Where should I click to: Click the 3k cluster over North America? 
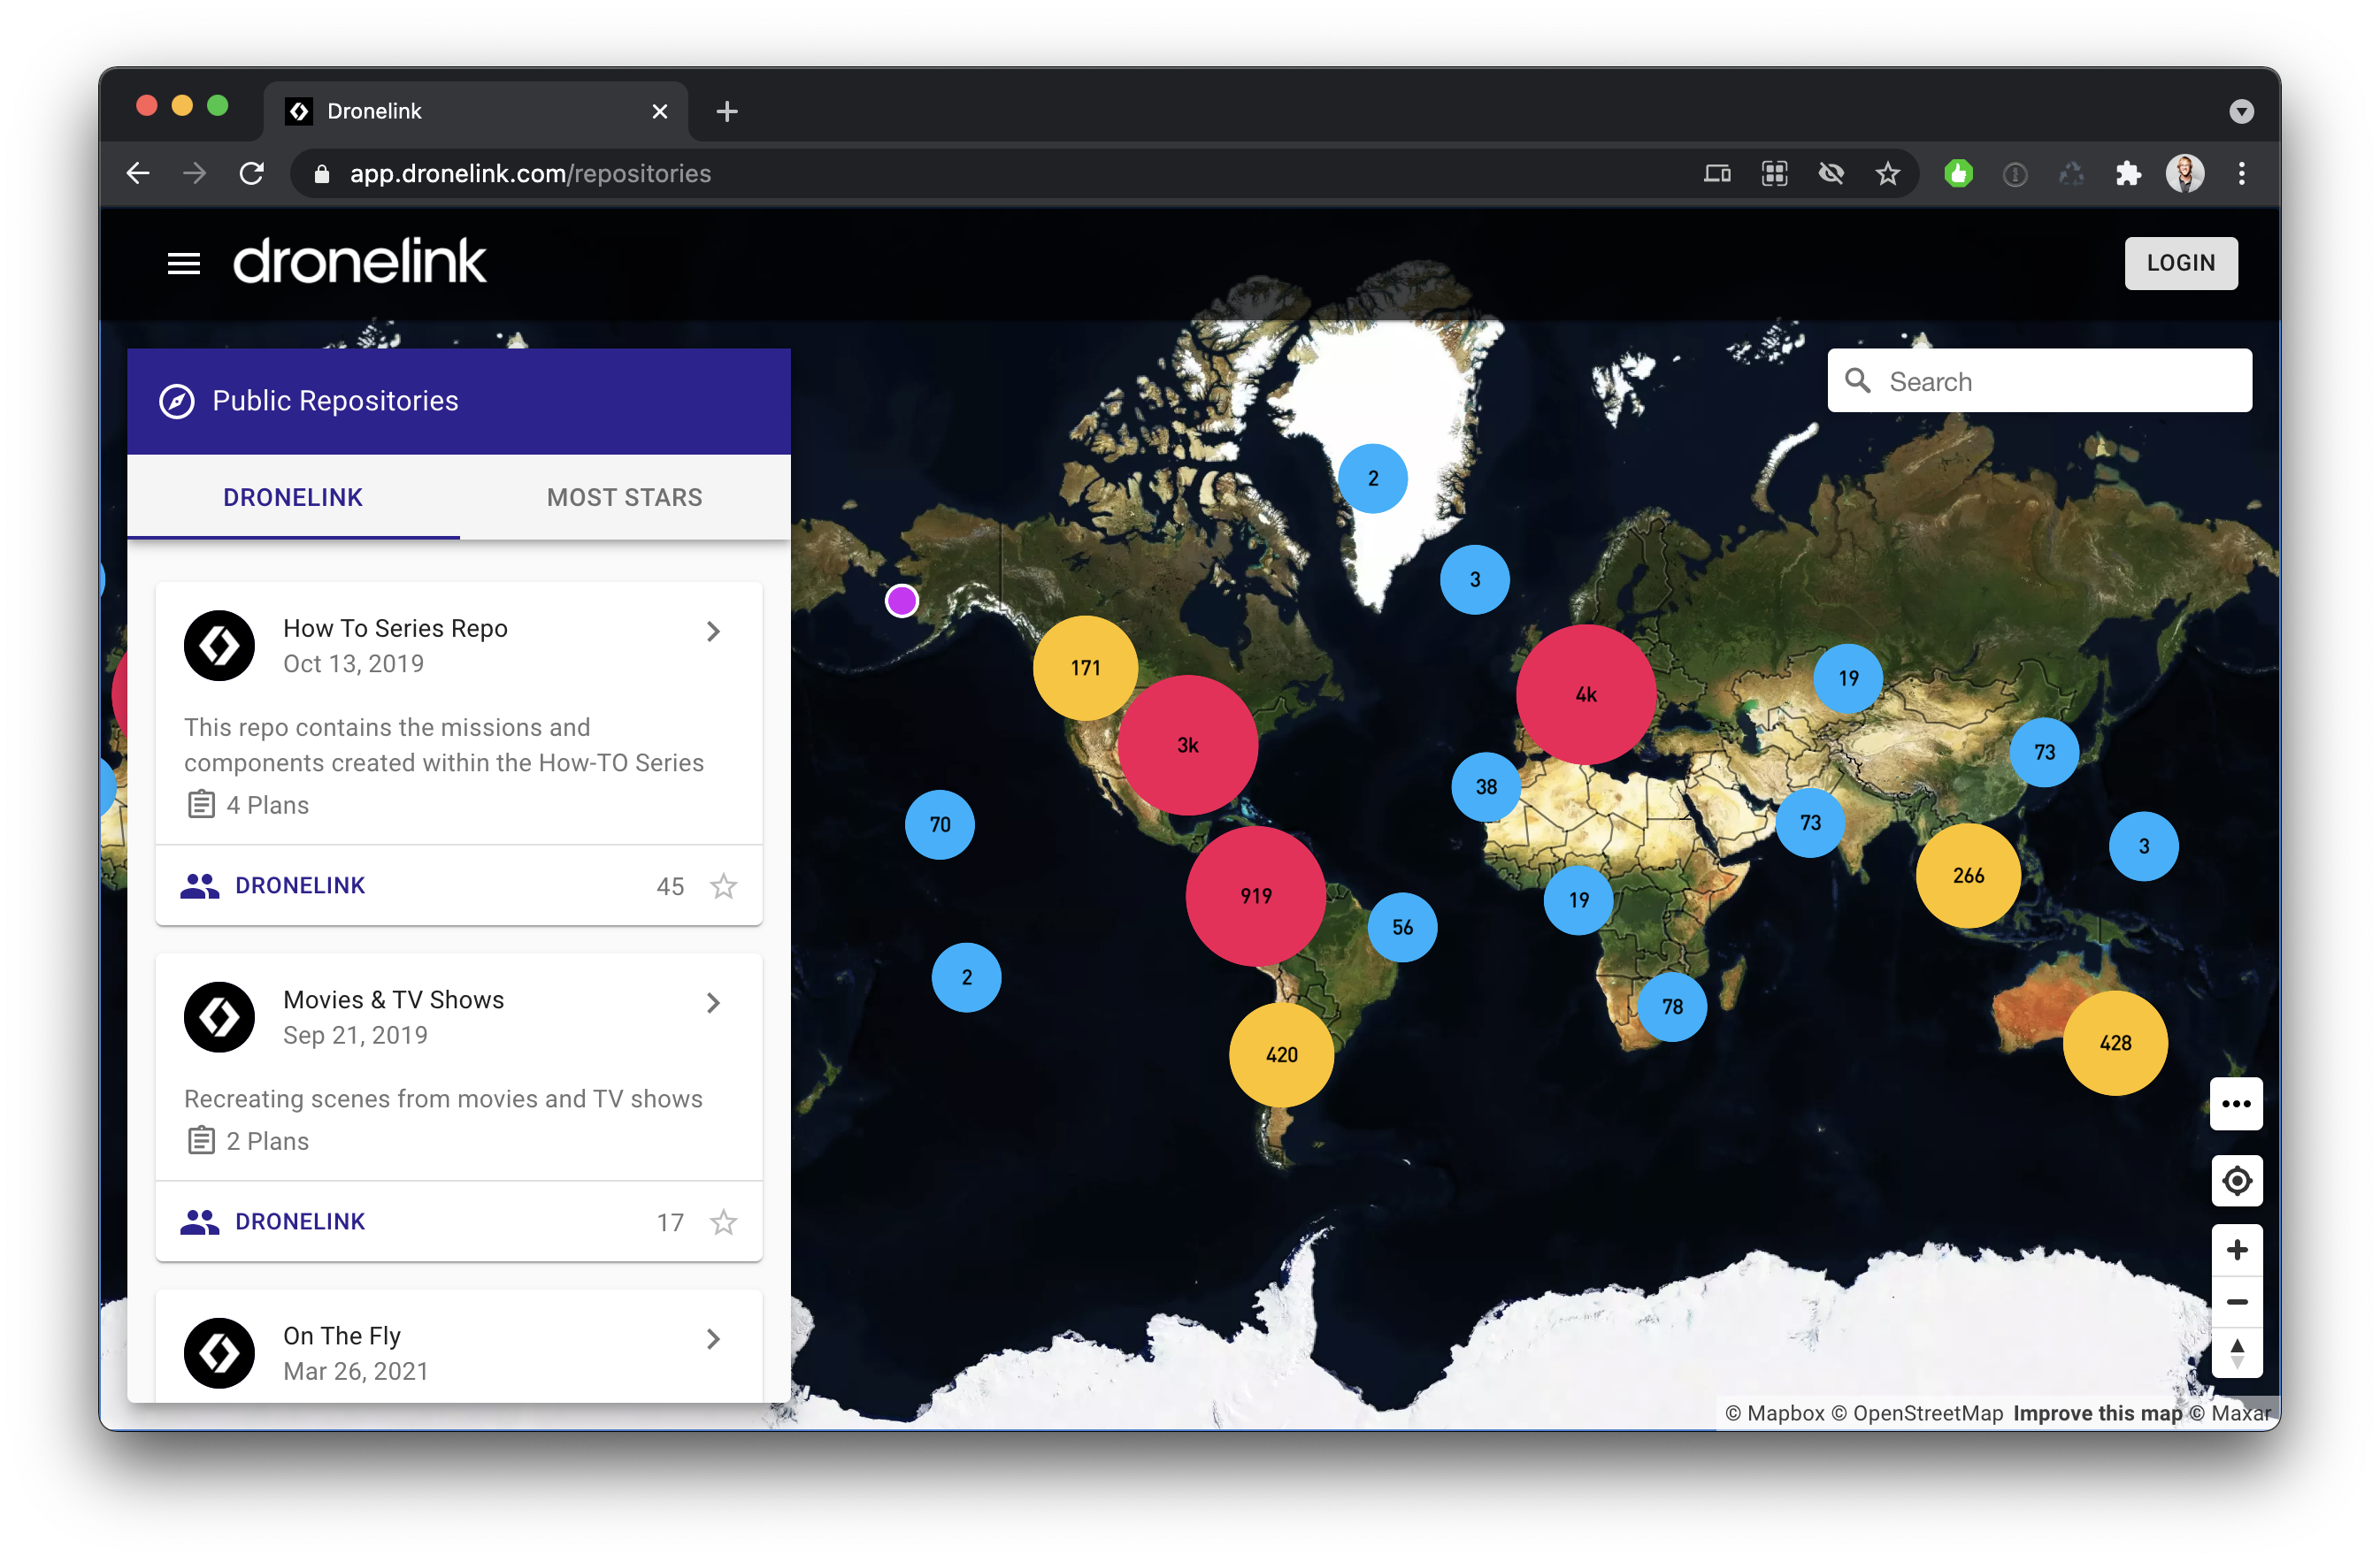(1187, 745)
